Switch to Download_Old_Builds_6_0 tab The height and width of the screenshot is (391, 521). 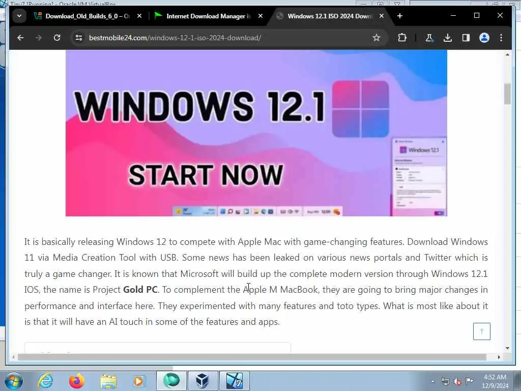point(87,16)
